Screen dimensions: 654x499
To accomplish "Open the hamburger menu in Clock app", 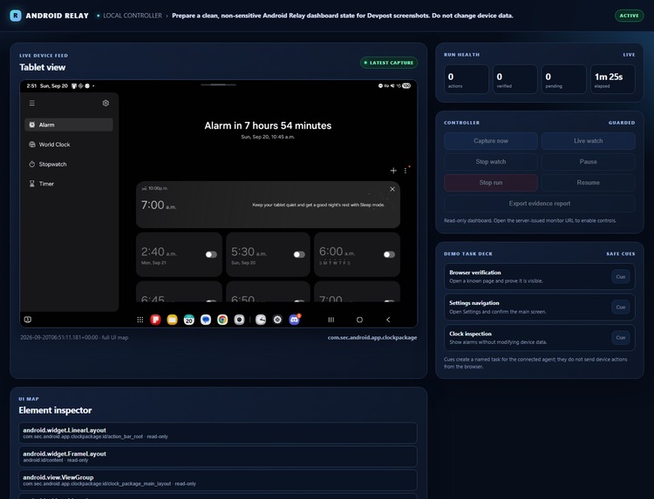I will [x=31, y=103].
